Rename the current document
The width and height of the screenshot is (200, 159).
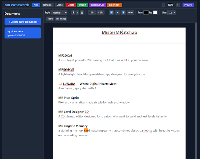47,5
